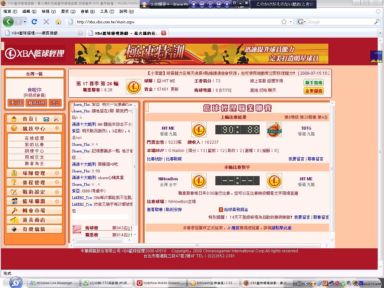
Task: Expand the 球隊管理 menu section
Action: point(57,173)
